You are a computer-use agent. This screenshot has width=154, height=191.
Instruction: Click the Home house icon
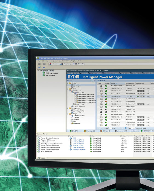pos(50,64)
